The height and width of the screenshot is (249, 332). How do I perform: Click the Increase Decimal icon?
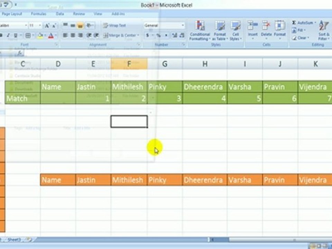click(174, 35)
